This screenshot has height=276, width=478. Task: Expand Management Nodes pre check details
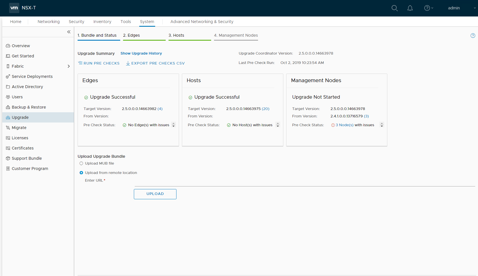pos(382,125)
